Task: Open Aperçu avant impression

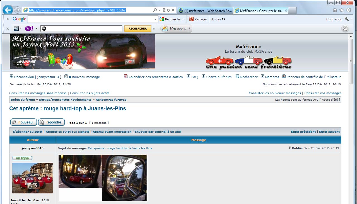Action: point(112,132)
